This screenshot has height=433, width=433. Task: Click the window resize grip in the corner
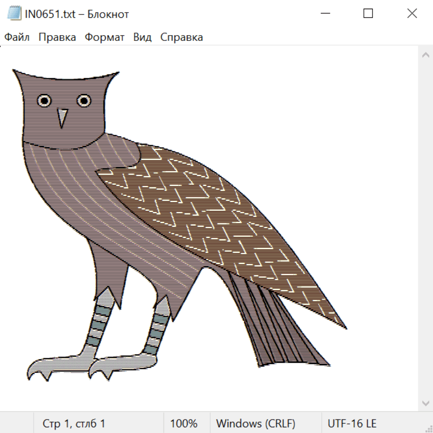pyautogui.click(x=428, y=428)
